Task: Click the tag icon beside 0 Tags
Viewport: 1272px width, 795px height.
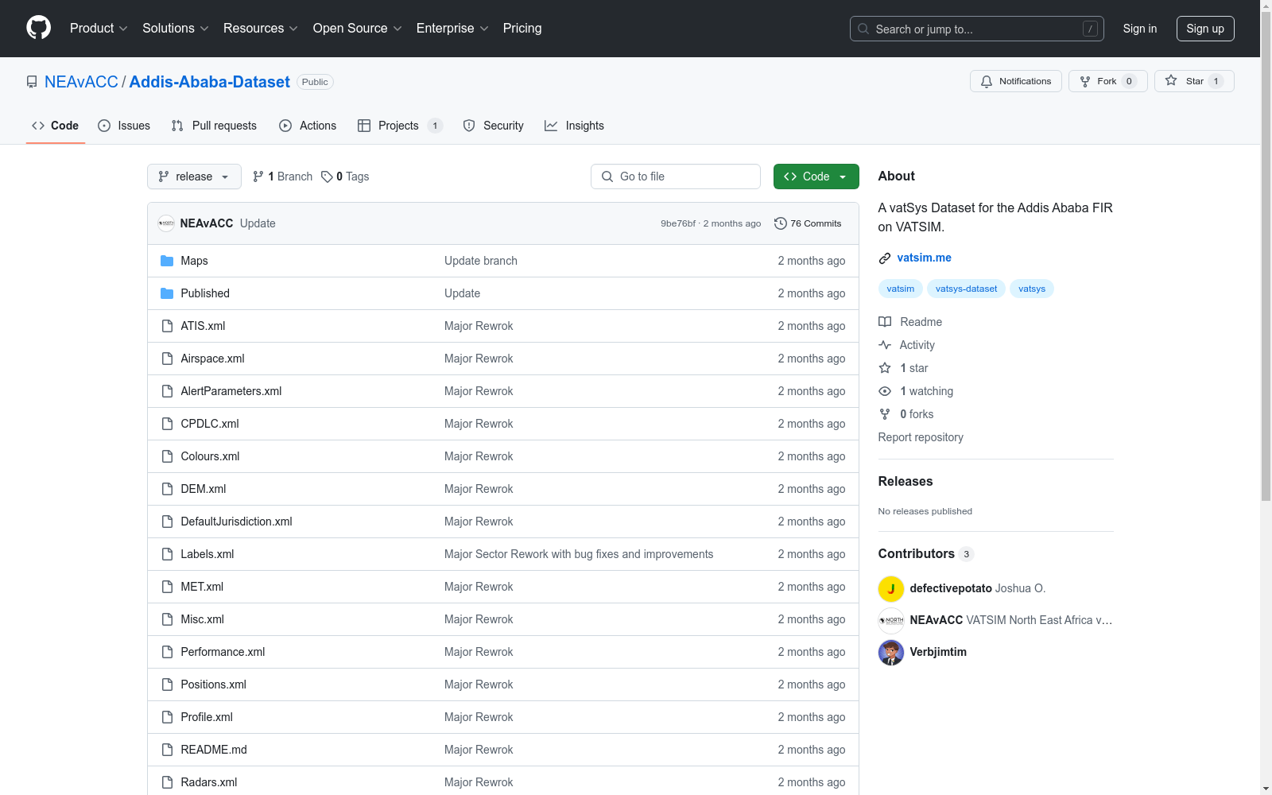Action: point(327,176)
